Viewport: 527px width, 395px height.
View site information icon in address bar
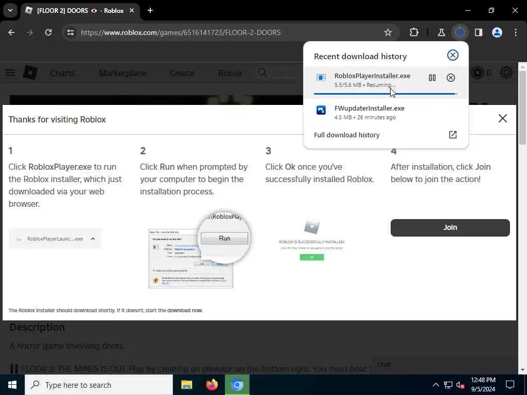coord(70,32)
